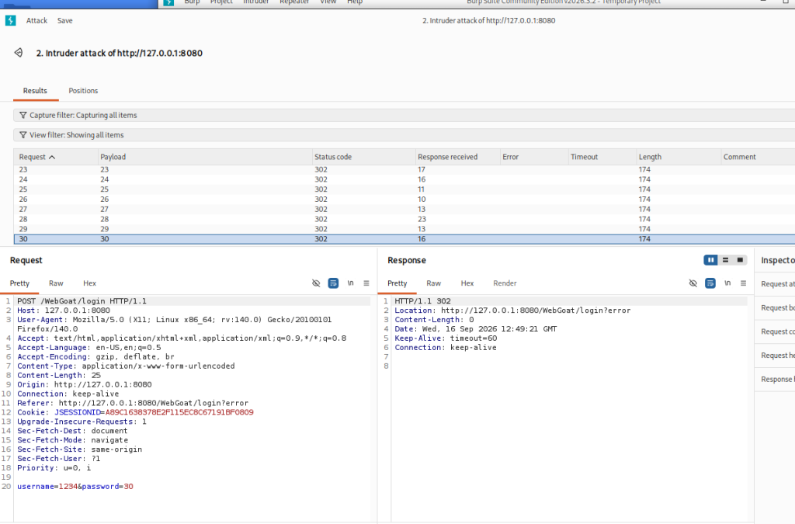Select side-by-side layout icon
This screenshot has width=795, height=524.
pyautogui.click(x=711, y=260)
